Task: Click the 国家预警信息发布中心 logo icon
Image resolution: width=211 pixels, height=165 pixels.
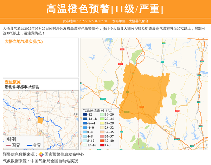Action: (x=41, y=154)
